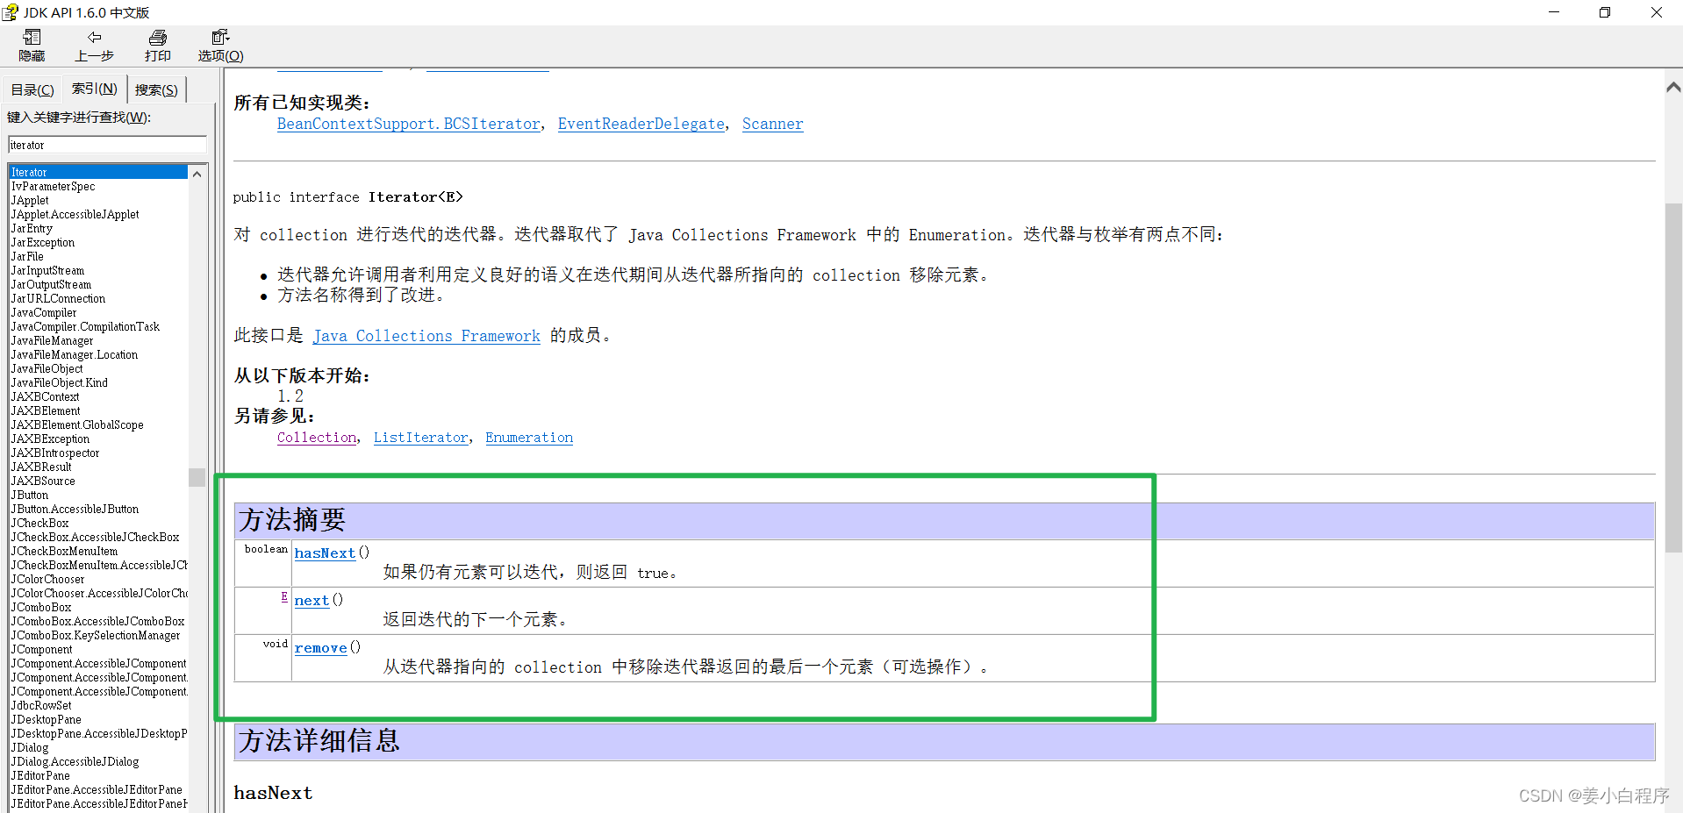The width and height of the screenshot is (1683, 813).
Task: Open the Java Collections Framework link
Action: 426,336
